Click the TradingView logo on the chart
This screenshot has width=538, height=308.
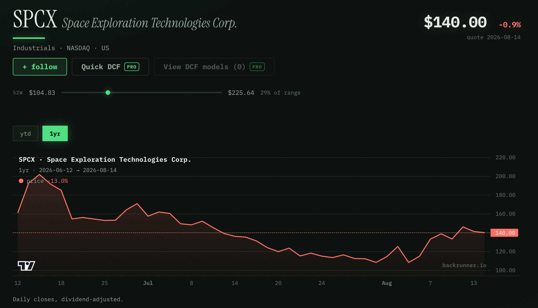(x=26, y=266)
